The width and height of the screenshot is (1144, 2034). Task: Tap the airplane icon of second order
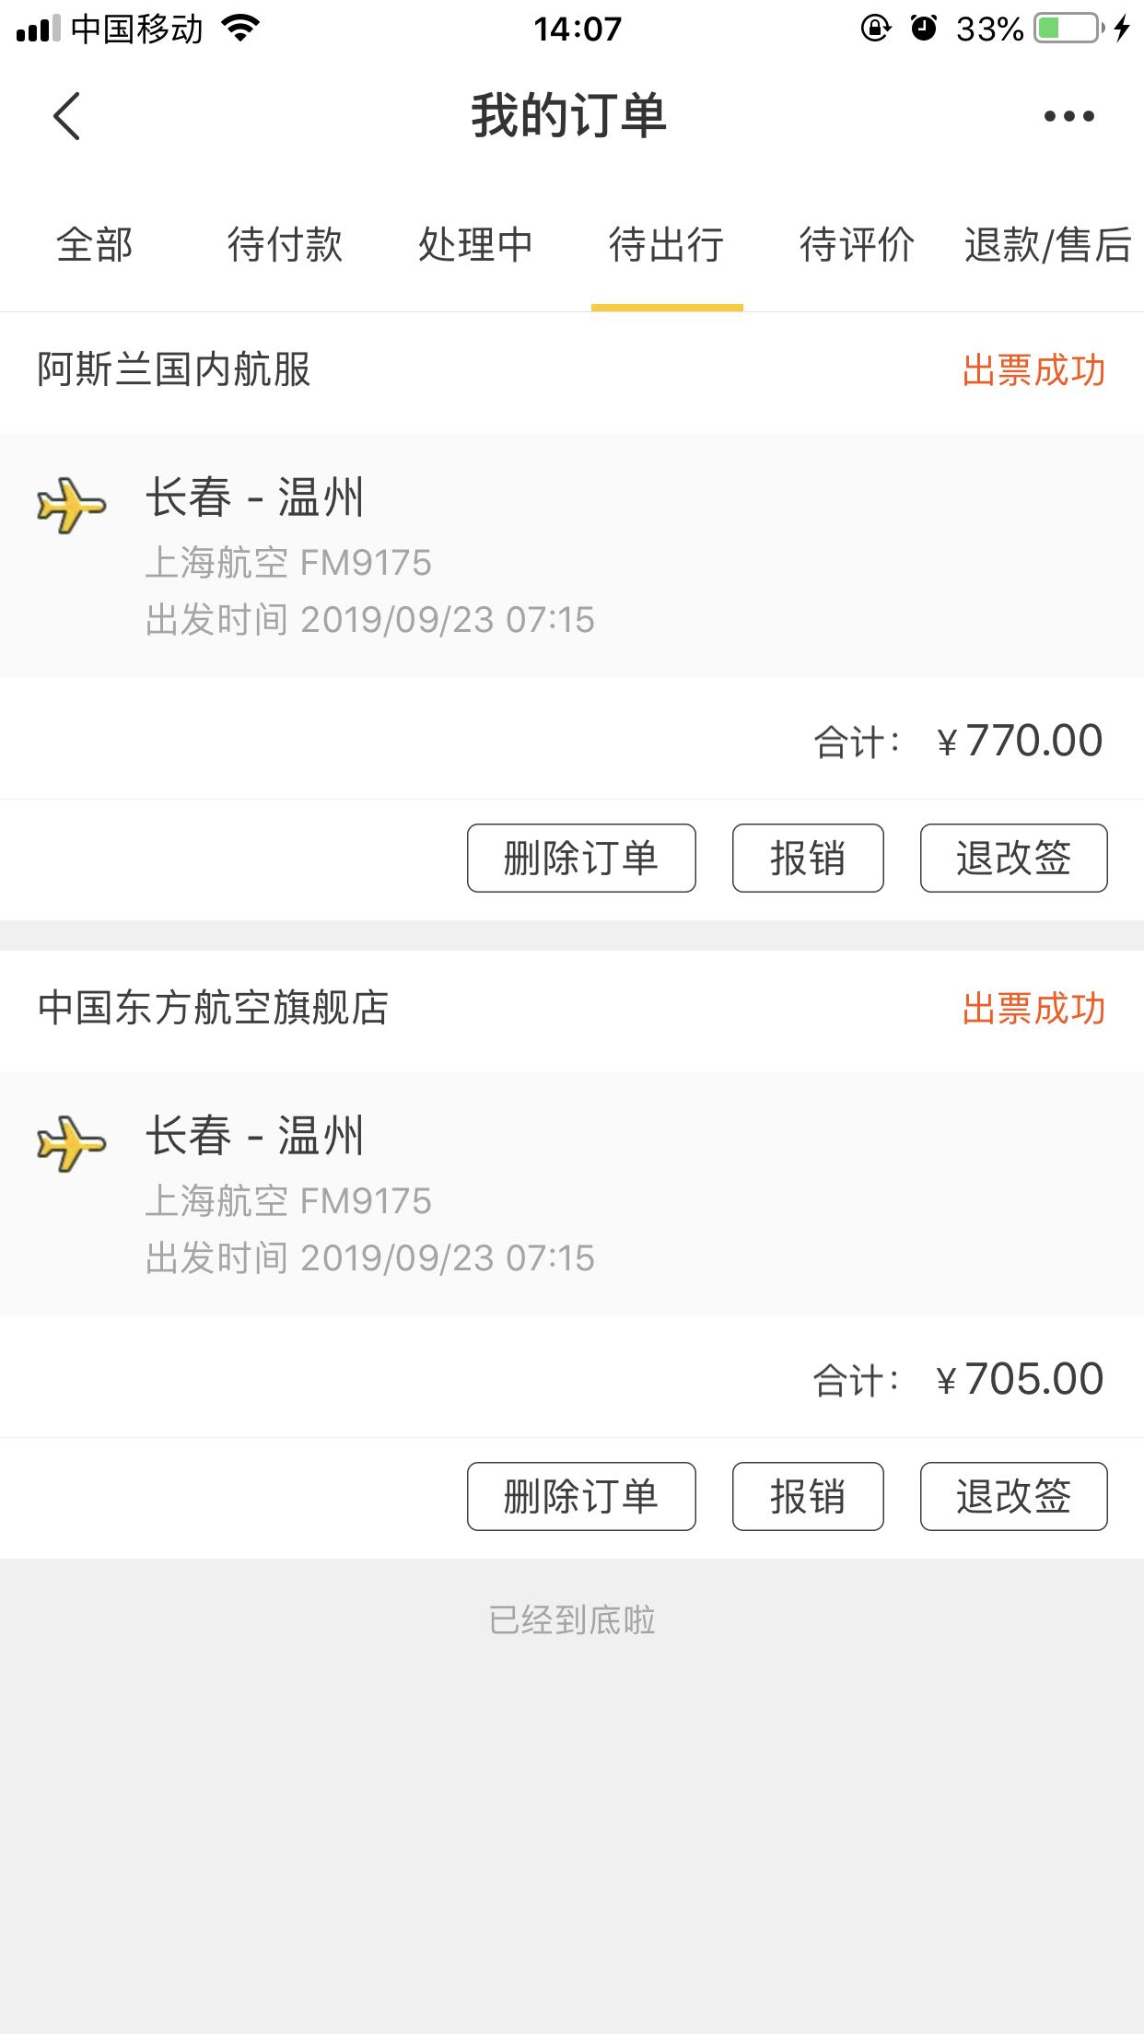point(72,1143)
